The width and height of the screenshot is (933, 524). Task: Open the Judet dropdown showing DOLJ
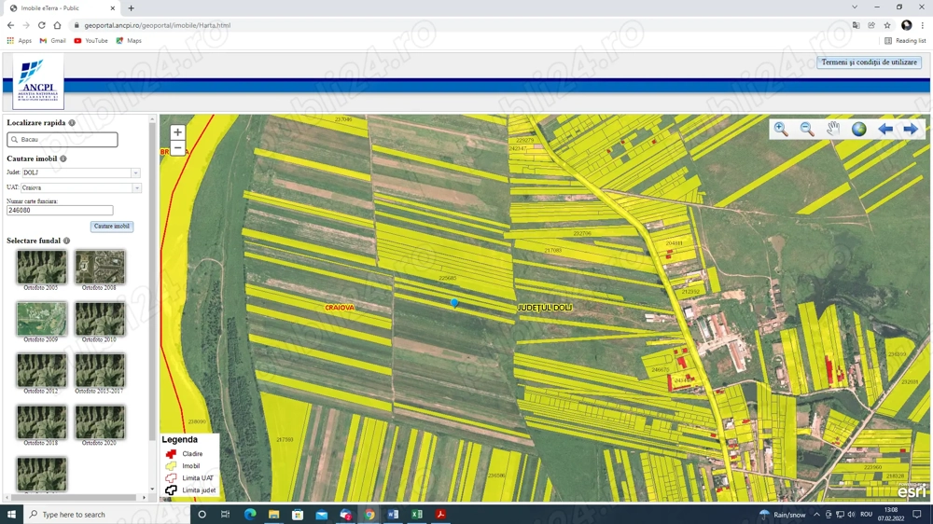135,172
